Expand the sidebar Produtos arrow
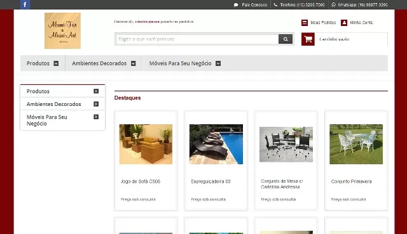This screenshot has height=234, width=407. [x=96, y=91]
